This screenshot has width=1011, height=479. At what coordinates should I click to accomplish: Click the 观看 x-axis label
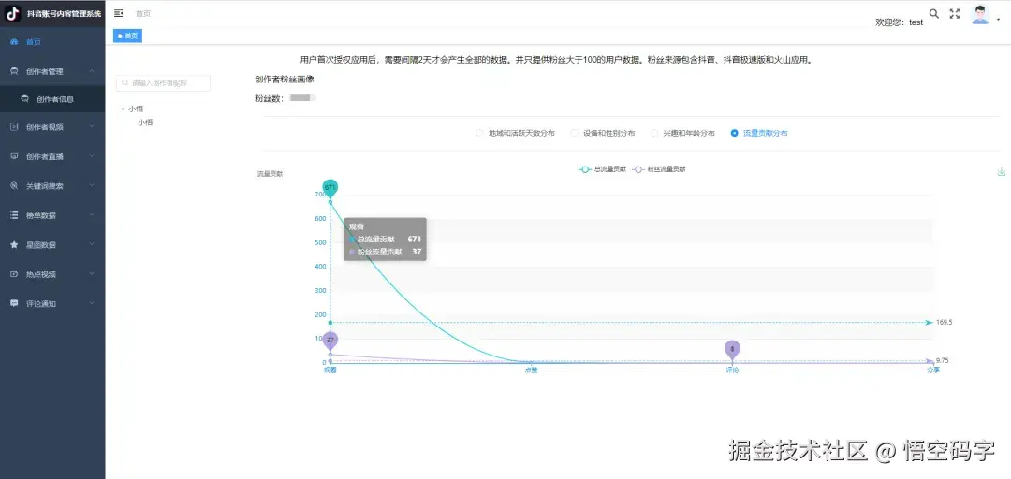point(330,370)
